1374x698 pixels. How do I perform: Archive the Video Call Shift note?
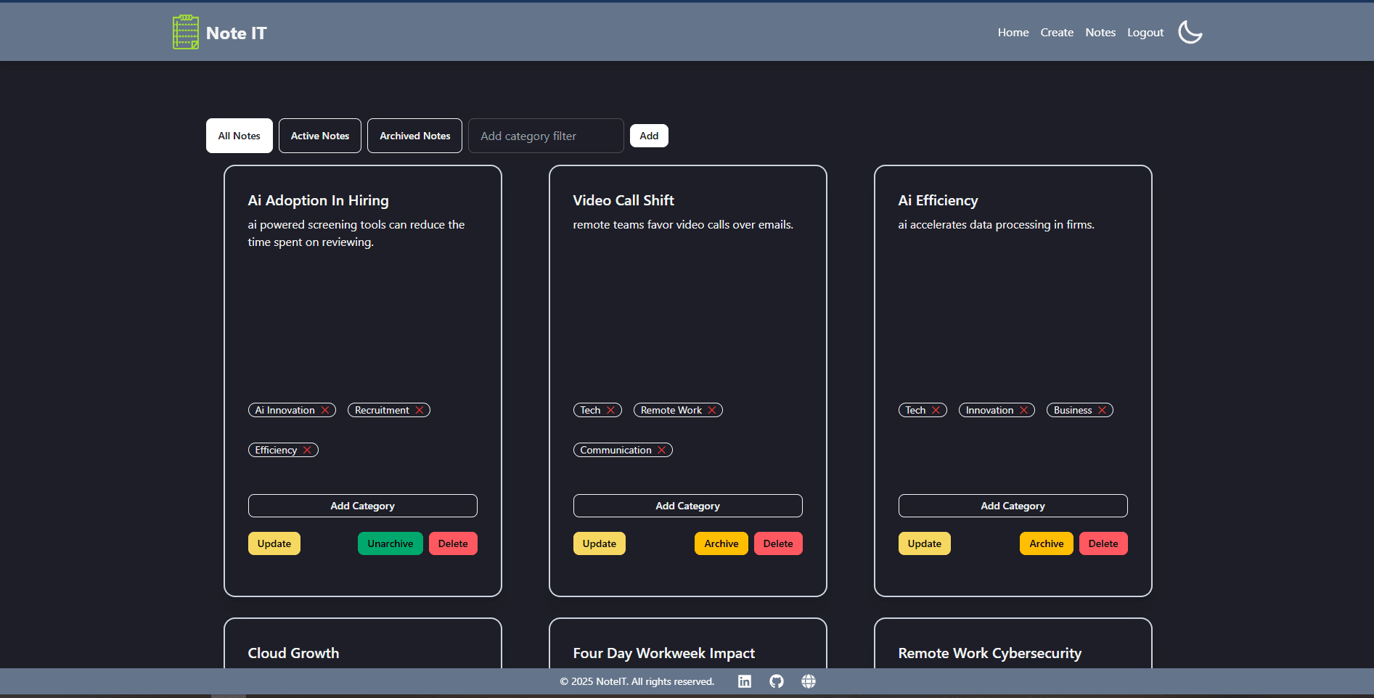tap(721, 543)
